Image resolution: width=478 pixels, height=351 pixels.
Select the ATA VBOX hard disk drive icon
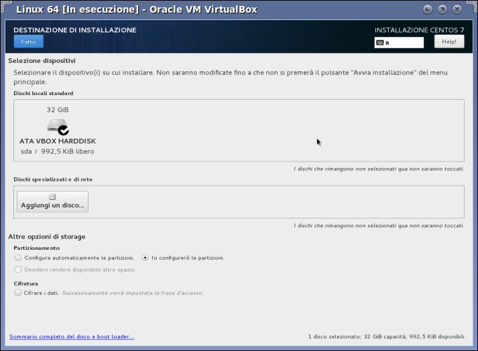57,125
